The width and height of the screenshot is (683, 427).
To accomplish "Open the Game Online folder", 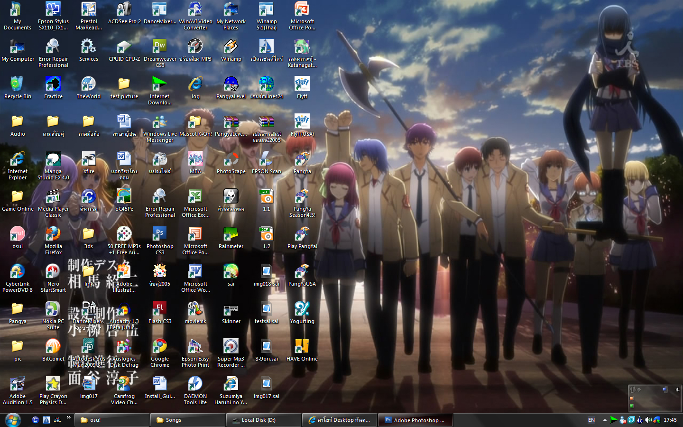I will point(18,200).
